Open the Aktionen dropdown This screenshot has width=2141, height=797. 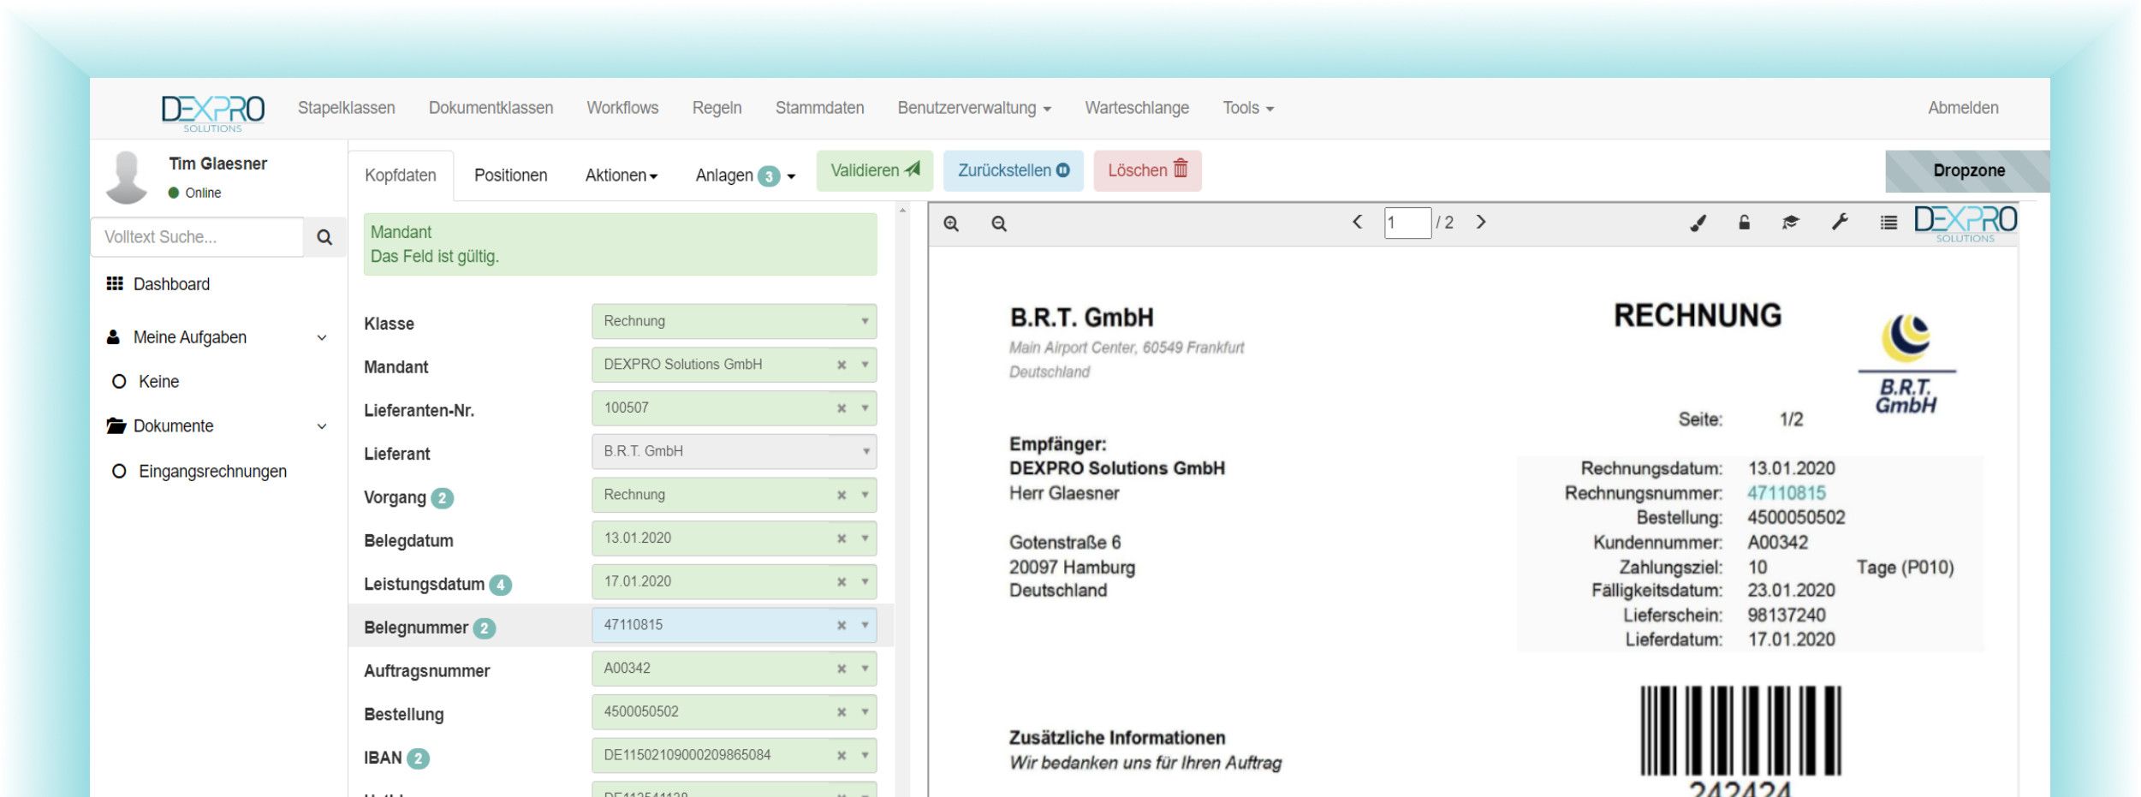tap(621, 175)
